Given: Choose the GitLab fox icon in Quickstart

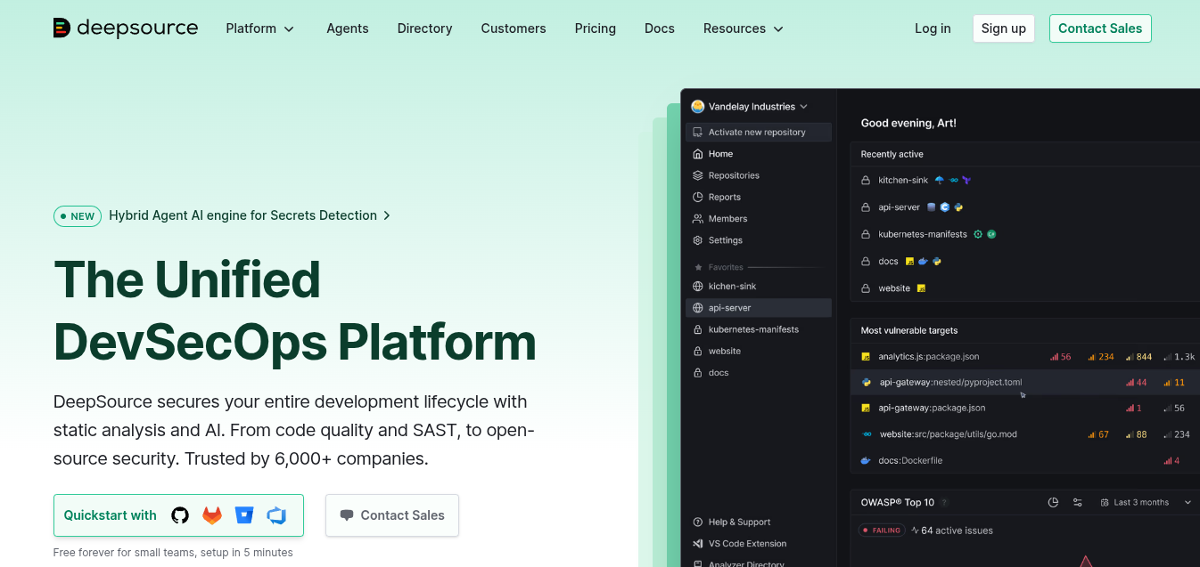Looking at the screenshot, I should (x=212, y=515).
